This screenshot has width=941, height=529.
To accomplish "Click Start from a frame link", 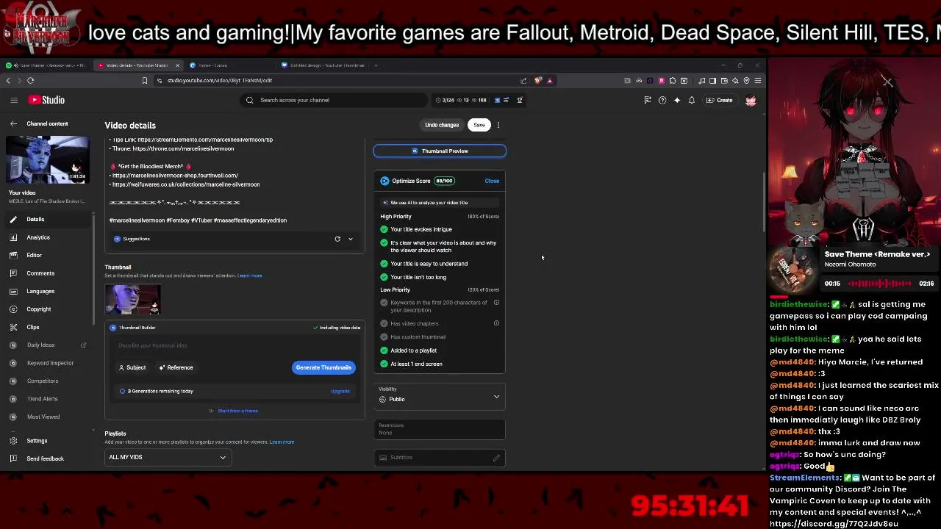I will tap(237, 411).
